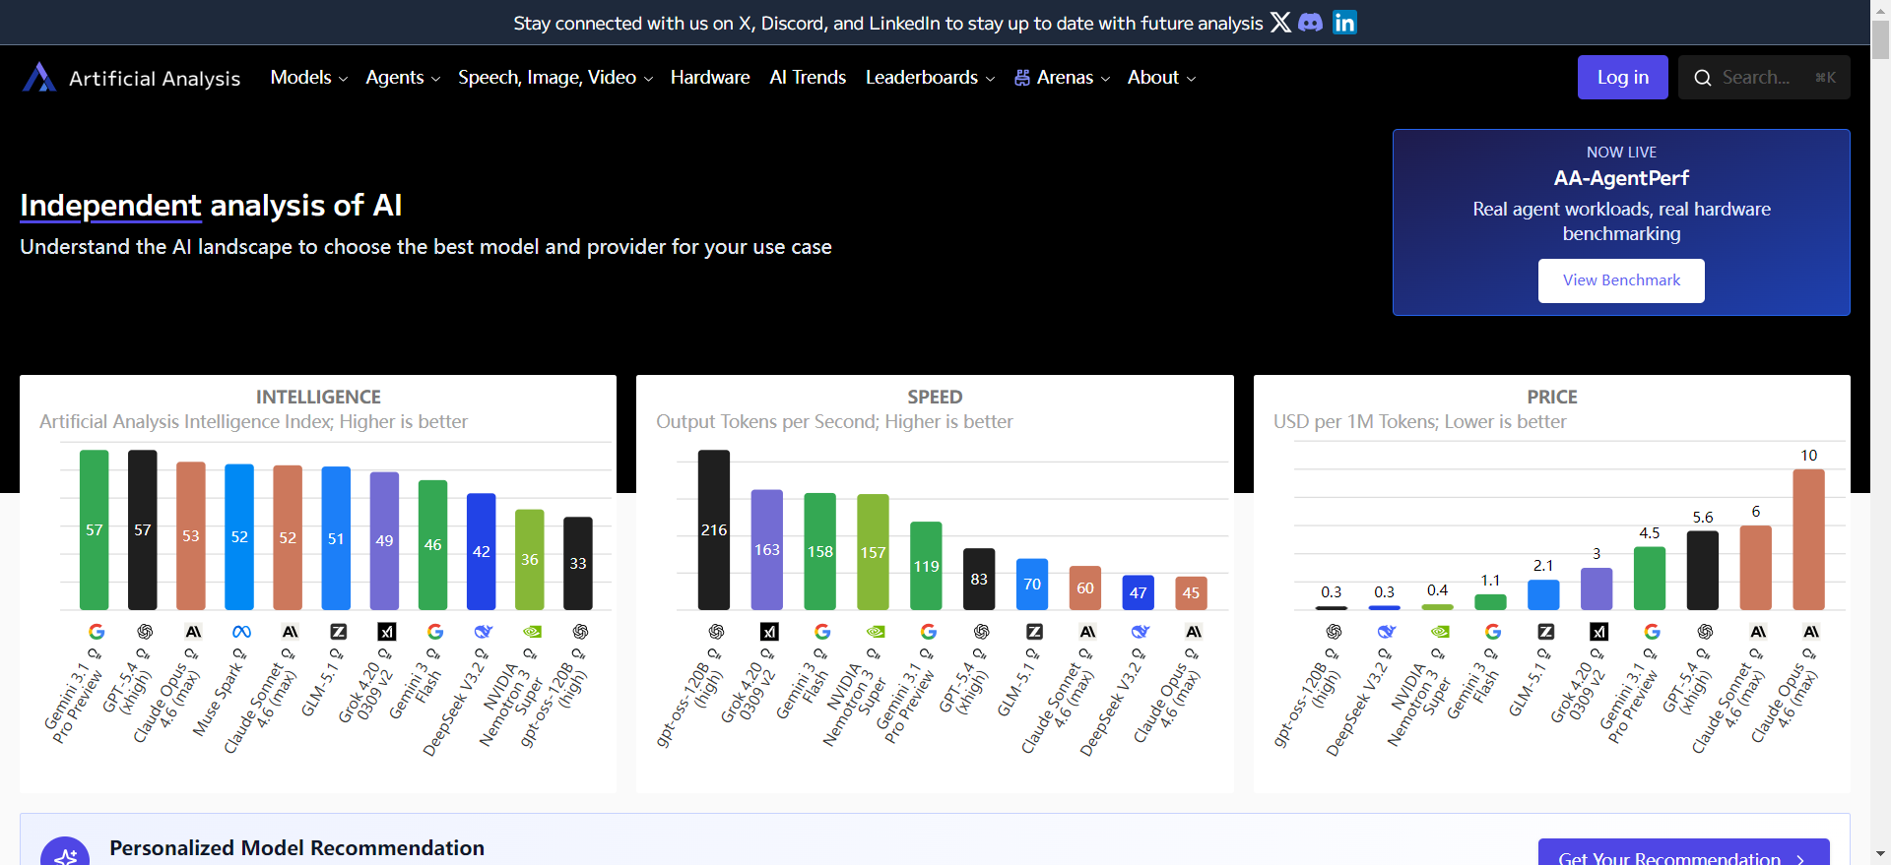Screen dimensions: 1891x865
Task: Click Get Your Recommendation button
Action: [1682, 854]
